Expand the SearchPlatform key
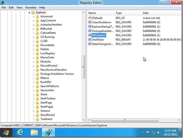Viewport: 183px width, 138px height. click(x=34, y=87)
